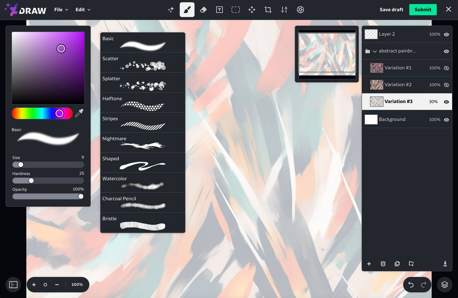Choose the Shaped brush preset

pyautogui.click(x=143, y=163)
